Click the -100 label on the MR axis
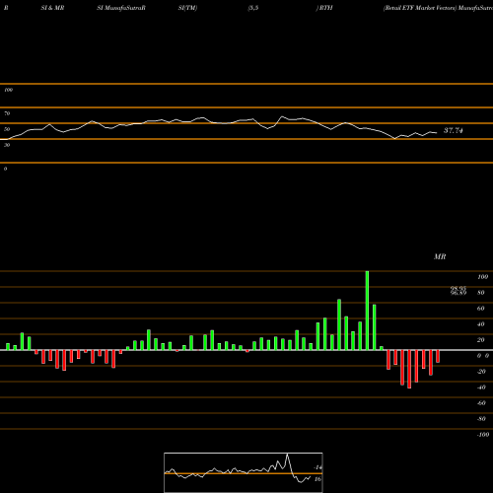This screenshot has height=493, width=493. [x=483, y=435]
